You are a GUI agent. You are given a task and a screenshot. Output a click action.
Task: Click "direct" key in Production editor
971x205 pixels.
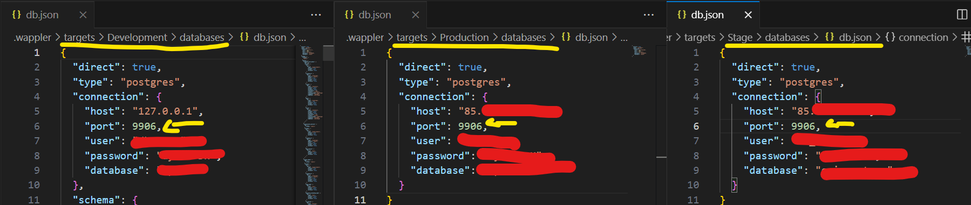423,67
